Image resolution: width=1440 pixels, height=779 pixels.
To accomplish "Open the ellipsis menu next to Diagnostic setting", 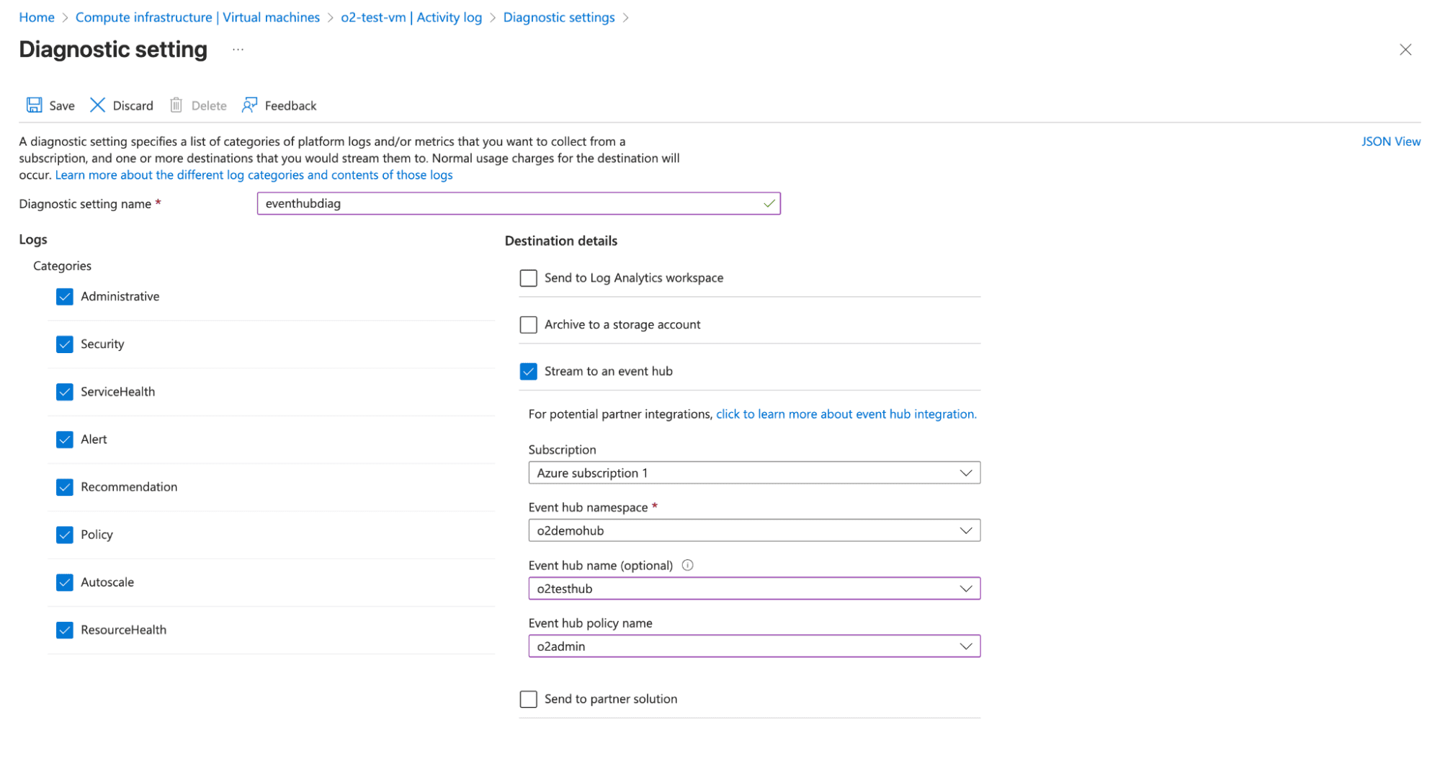I will 238,49.
